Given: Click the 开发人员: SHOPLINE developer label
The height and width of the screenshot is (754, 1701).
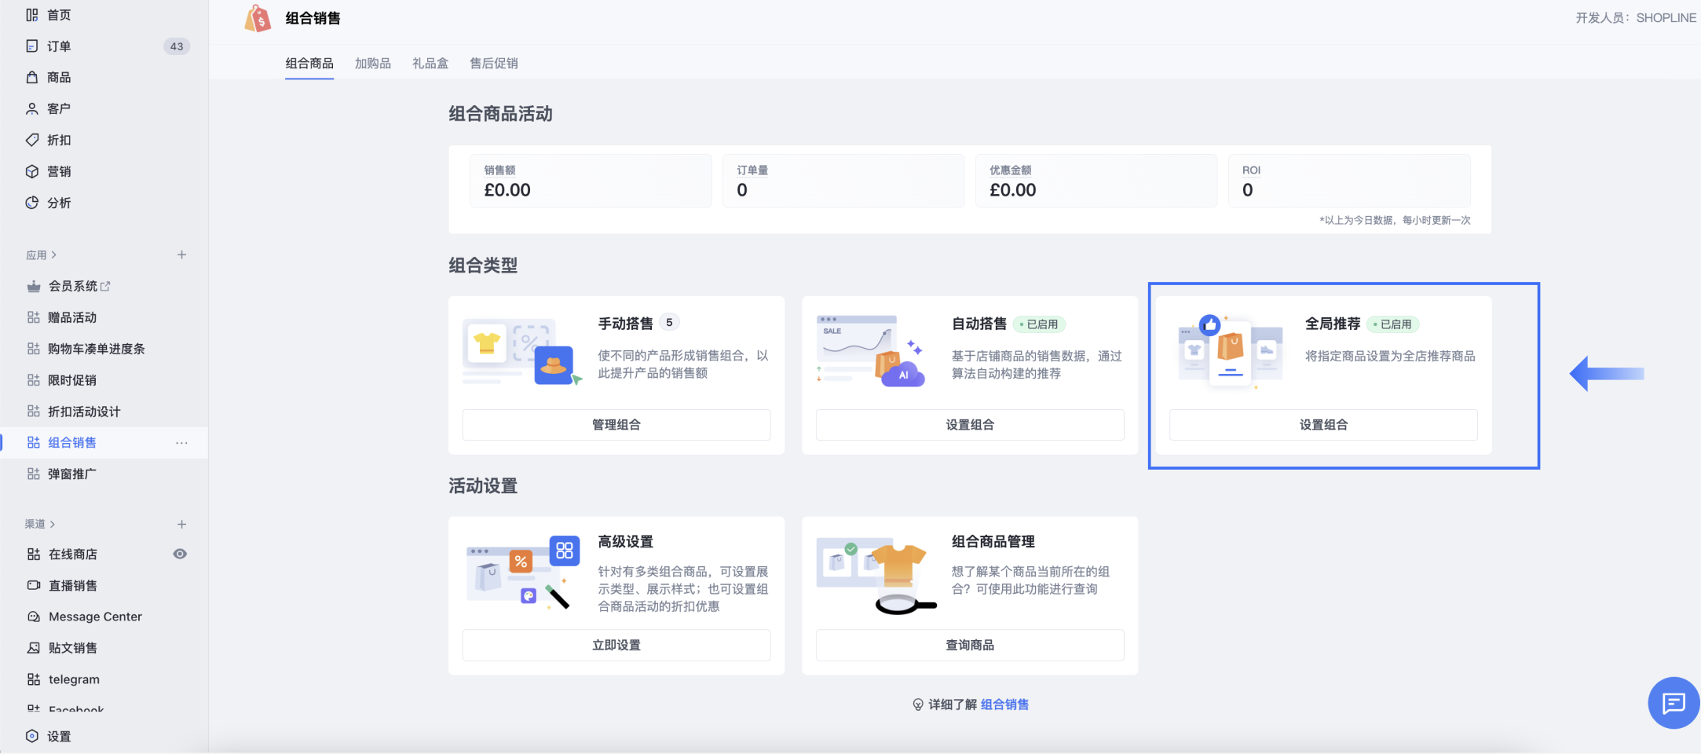Looking at the screenshot, I should tap(1636, 18).
